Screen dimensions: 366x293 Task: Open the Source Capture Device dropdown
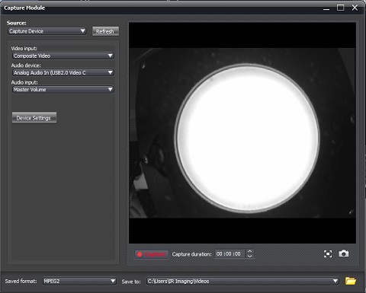pos(47,31)
